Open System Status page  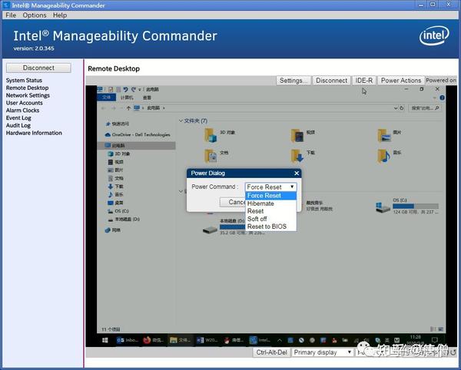click(x=24, y=80)
